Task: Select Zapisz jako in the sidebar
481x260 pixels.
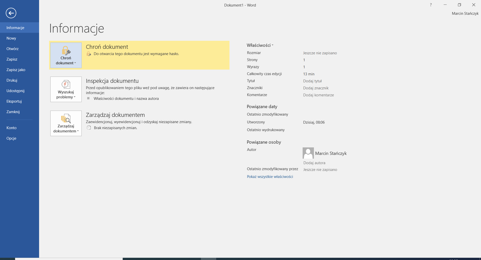Action: pos(16,70)
